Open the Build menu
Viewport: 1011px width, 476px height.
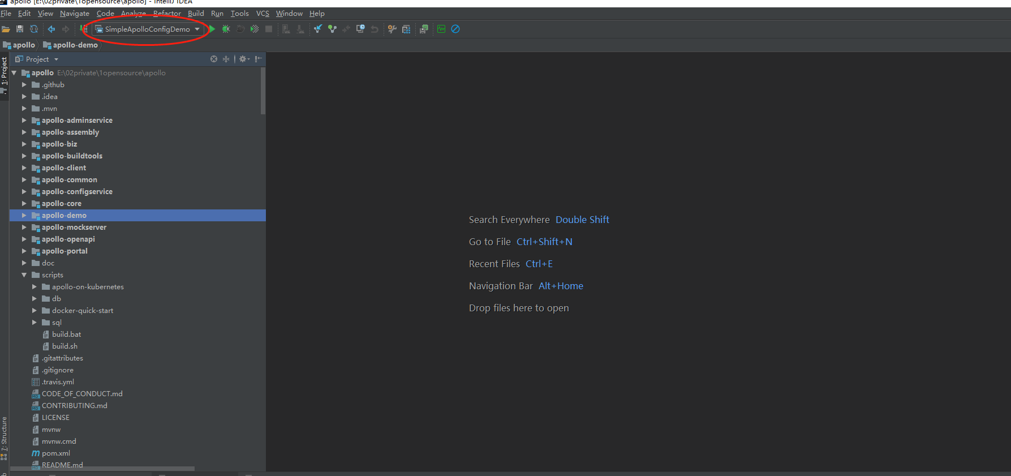tap(196, 14)
